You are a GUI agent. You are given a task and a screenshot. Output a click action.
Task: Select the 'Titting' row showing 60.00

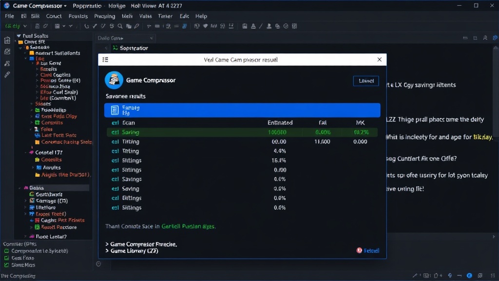(x=242, y=141)
